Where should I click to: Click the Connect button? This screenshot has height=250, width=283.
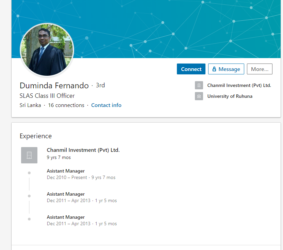(191, 69)
